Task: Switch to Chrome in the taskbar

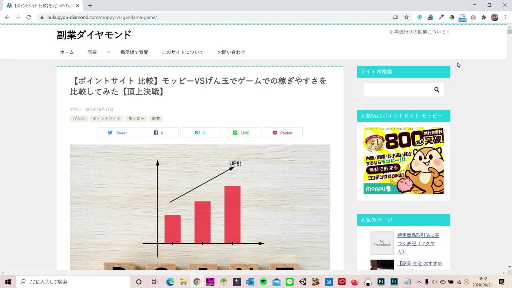Action: click(x=196, y=282)
